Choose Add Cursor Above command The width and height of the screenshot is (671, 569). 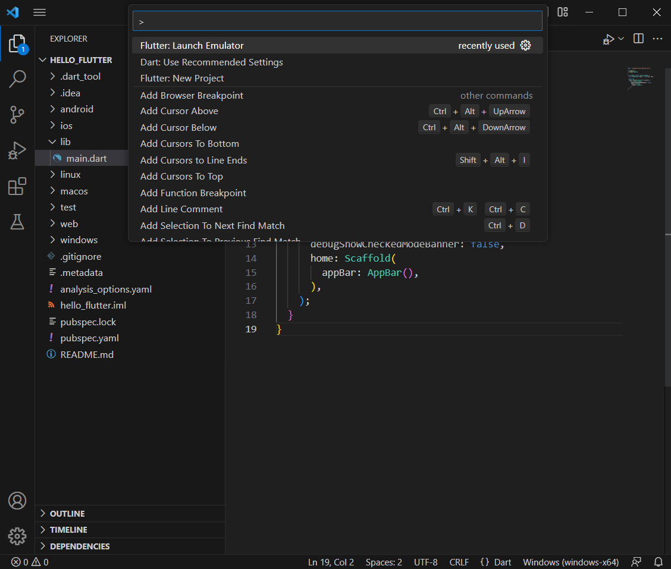[337, 111]
